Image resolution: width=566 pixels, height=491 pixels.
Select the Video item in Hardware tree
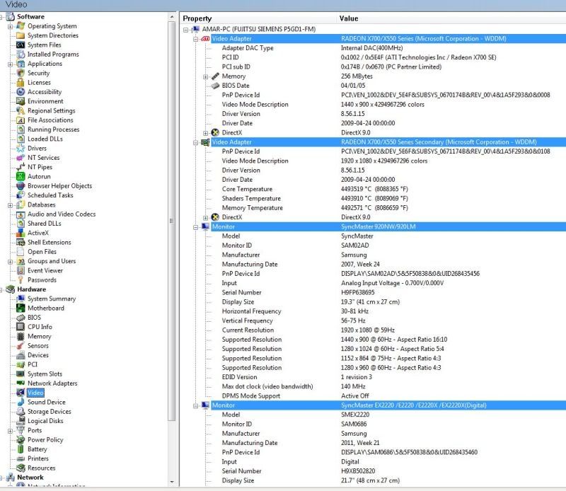pyautogui.click(x=35, y=393)
